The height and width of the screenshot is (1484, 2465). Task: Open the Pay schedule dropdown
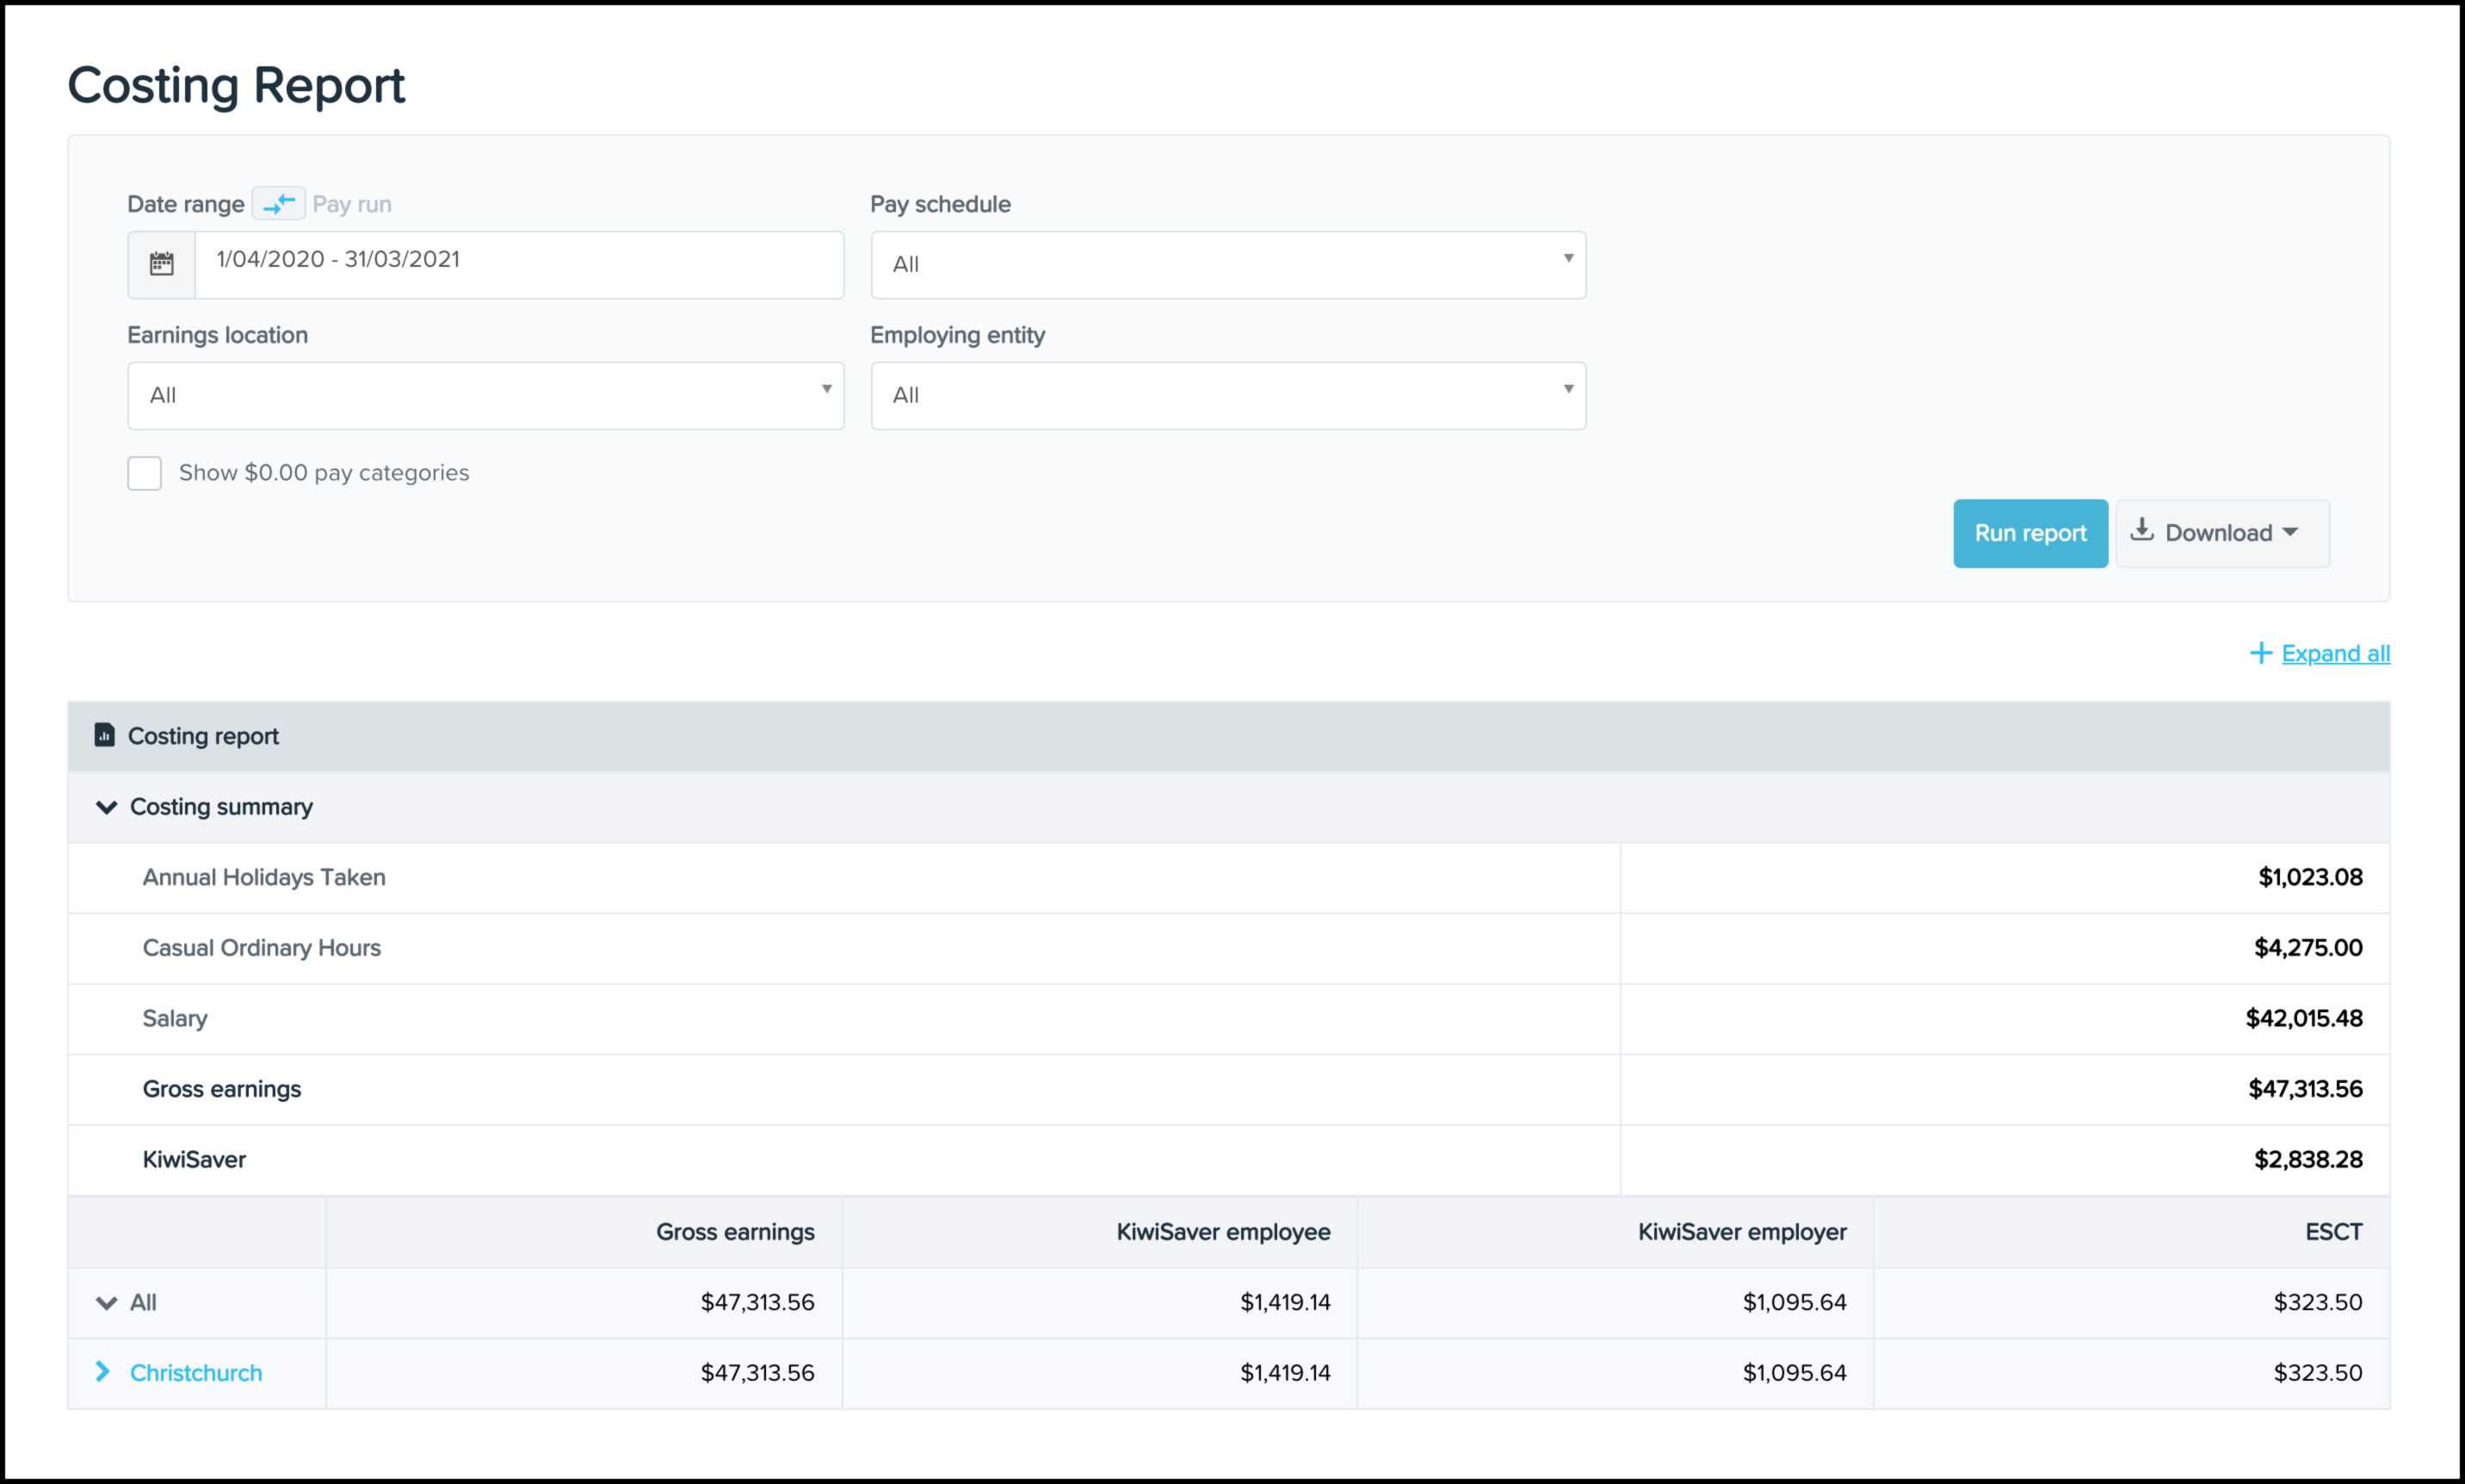[x=1228, y=265]
